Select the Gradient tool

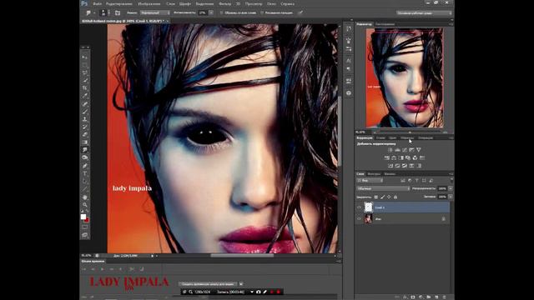[x=85, y=142]
